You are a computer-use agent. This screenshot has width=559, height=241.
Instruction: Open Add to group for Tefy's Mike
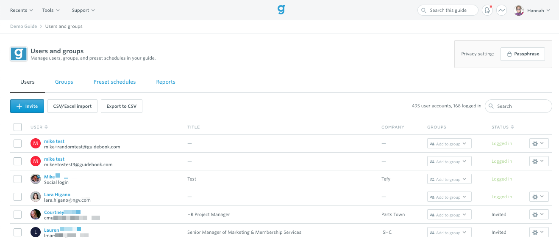pos(449,179)
